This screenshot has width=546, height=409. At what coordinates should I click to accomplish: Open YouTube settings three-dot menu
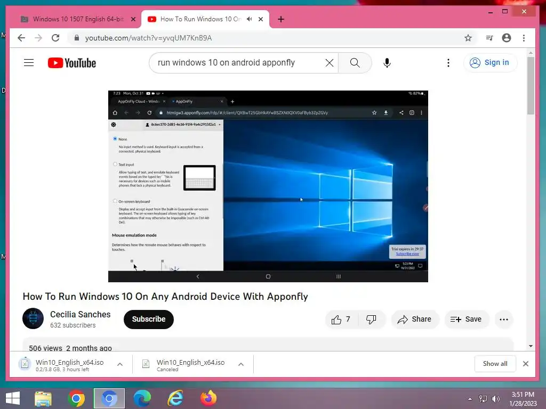[x=448, y=63]
